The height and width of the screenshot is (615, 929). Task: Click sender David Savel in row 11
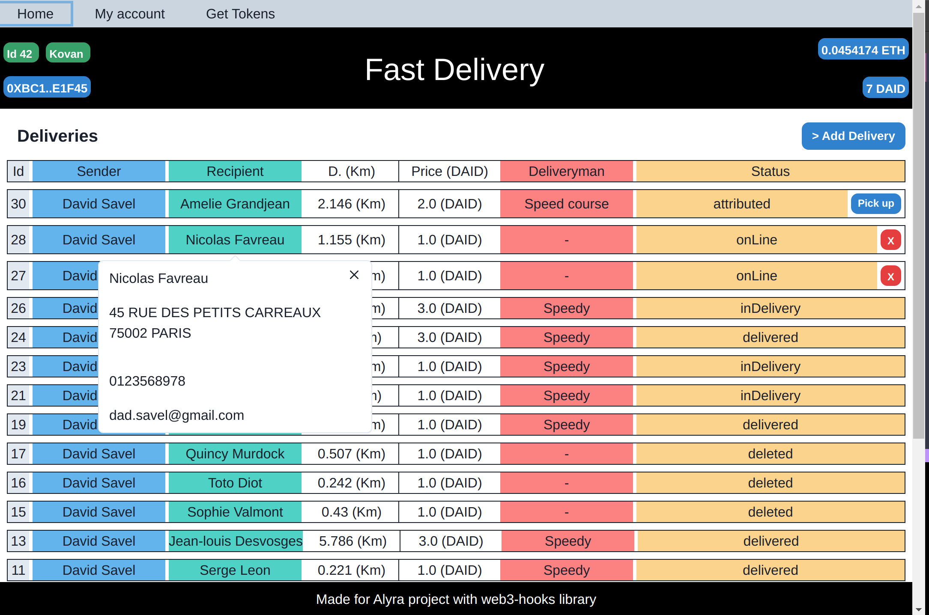pos(99,570)
